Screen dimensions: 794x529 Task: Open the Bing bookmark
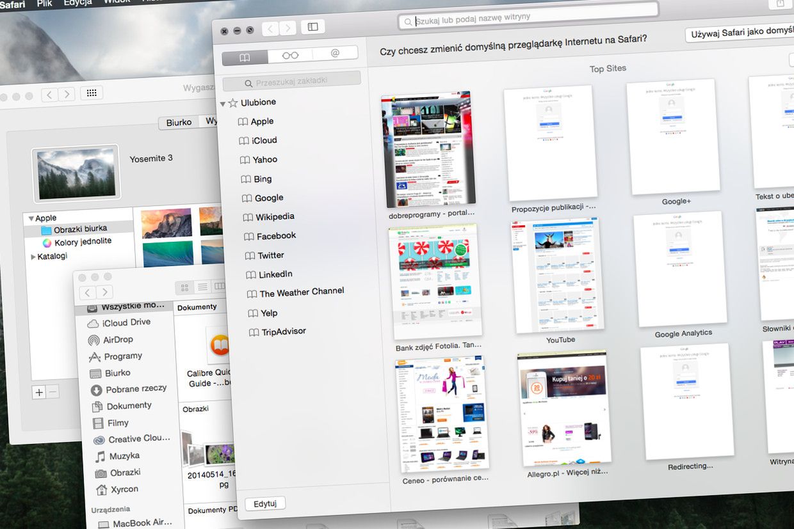[x=256, y=178]
